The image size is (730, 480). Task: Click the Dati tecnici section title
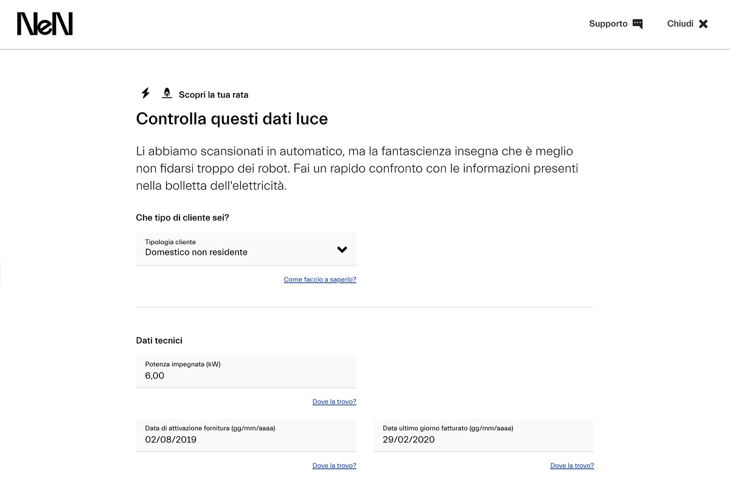pyautogui.click(x=159, y=340)
